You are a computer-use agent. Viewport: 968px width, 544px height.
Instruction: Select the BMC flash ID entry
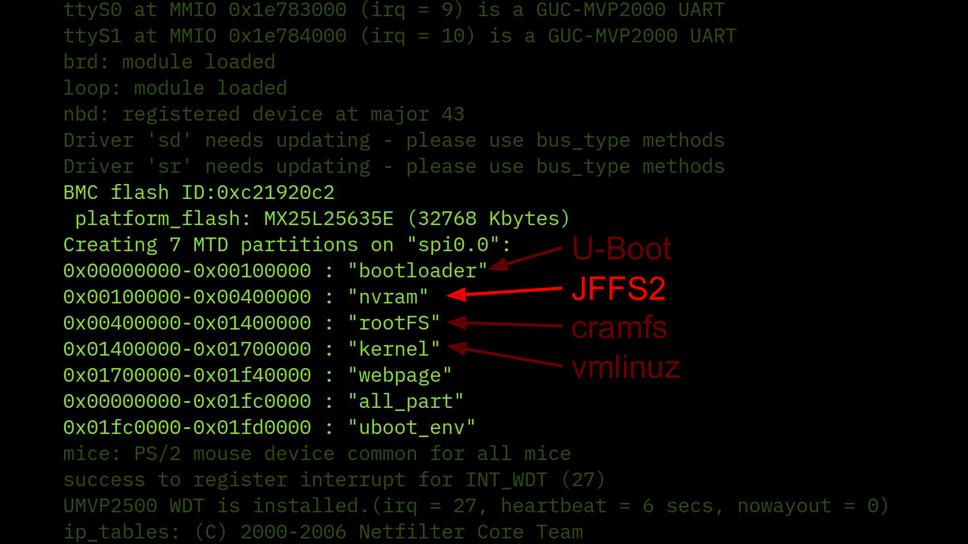tap(200, 192)
